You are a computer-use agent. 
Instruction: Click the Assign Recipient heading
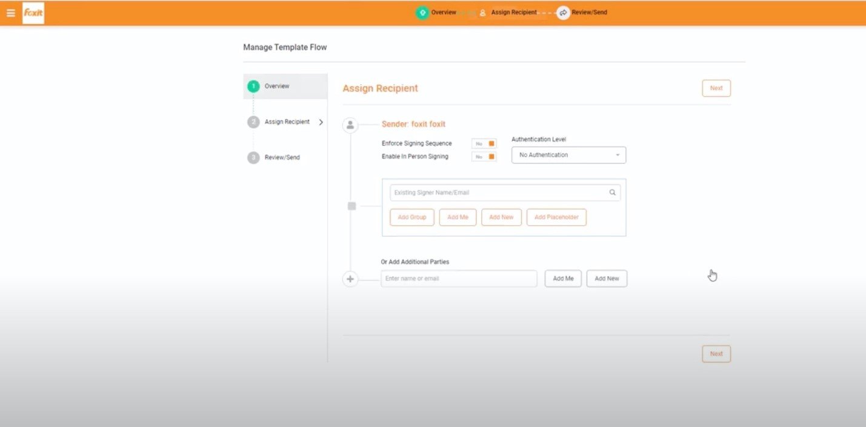click(381, 88)
